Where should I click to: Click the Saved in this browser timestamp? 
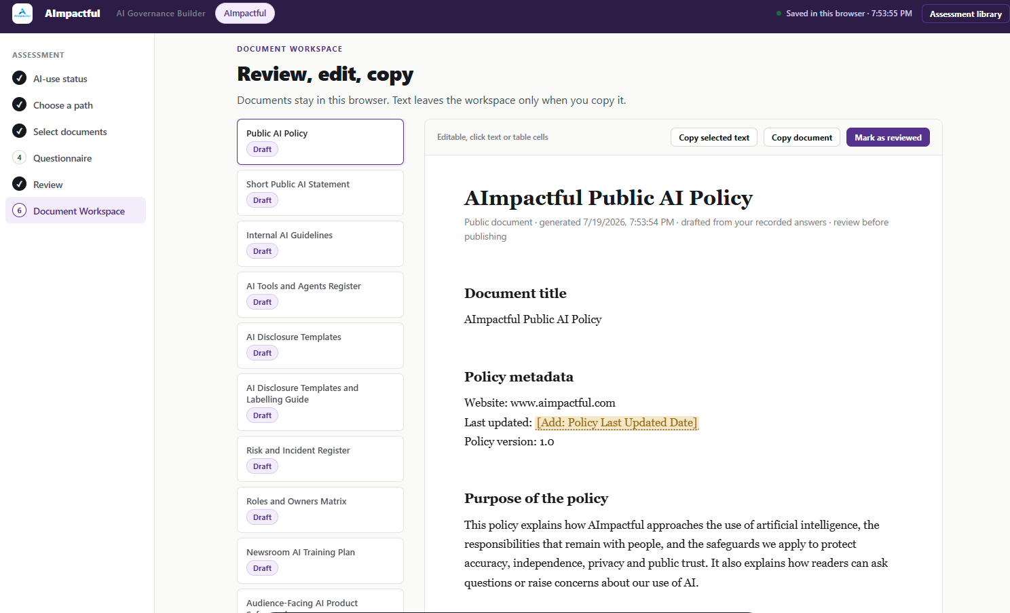pos(849,14)
